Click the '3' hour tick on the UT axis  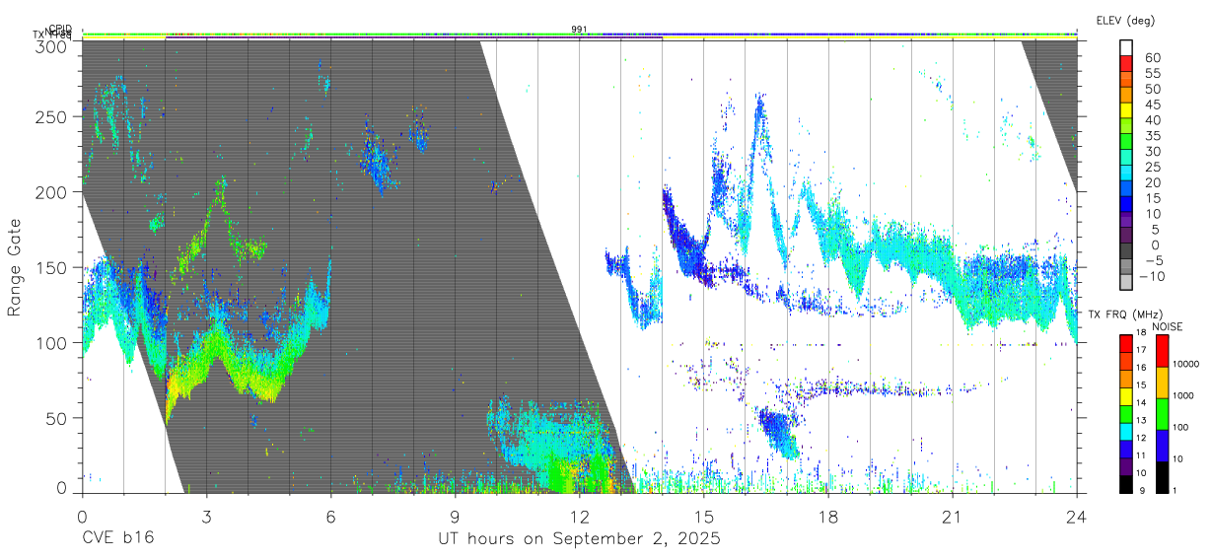pos(206,517)
